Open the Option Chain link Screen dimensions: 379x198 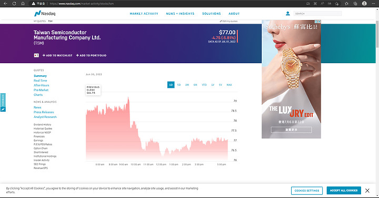41,148
